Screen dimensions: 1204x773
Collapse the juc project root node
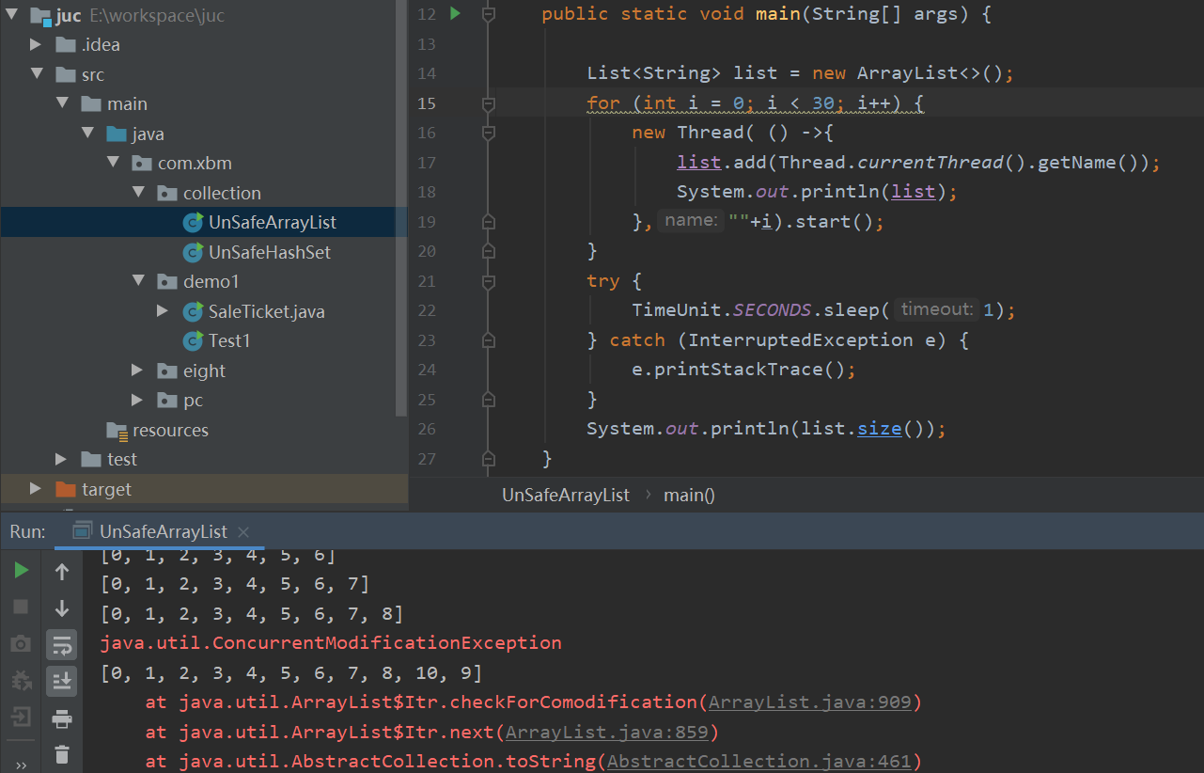pos(12,15)
